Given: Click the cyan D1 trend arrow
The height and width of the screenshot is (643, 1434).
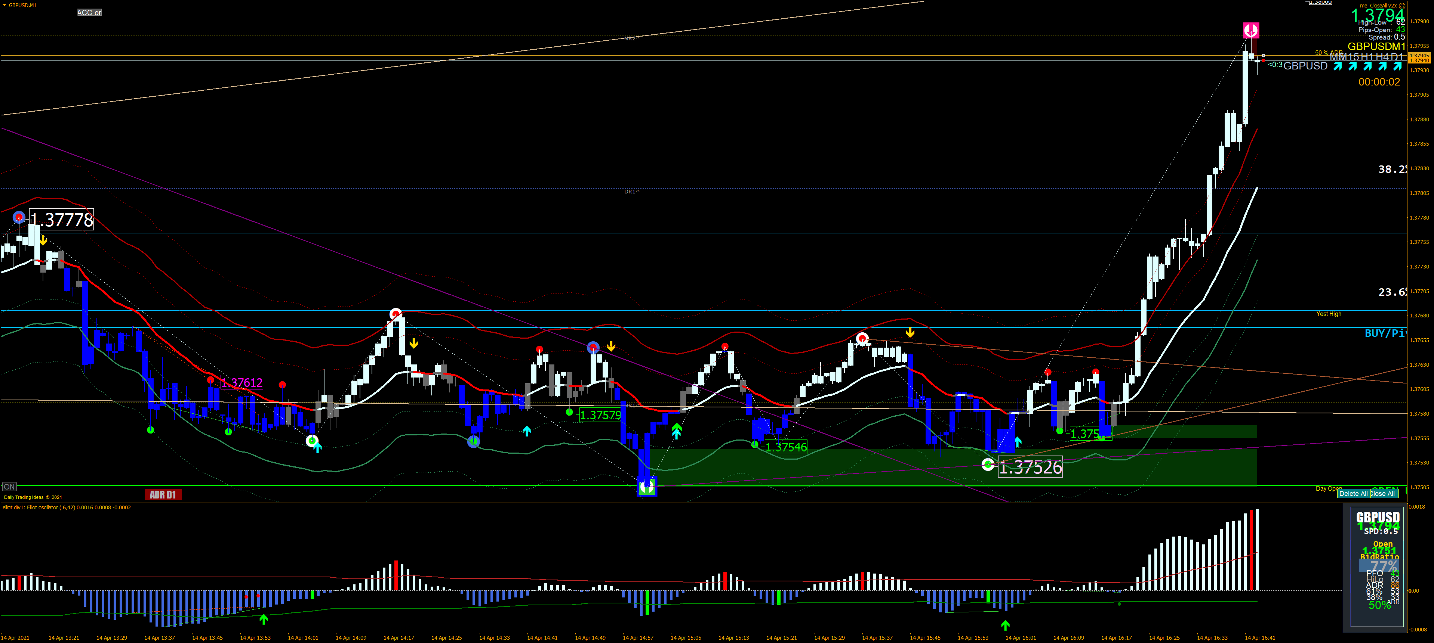Looking at the screenshot, I should 1397,66.
